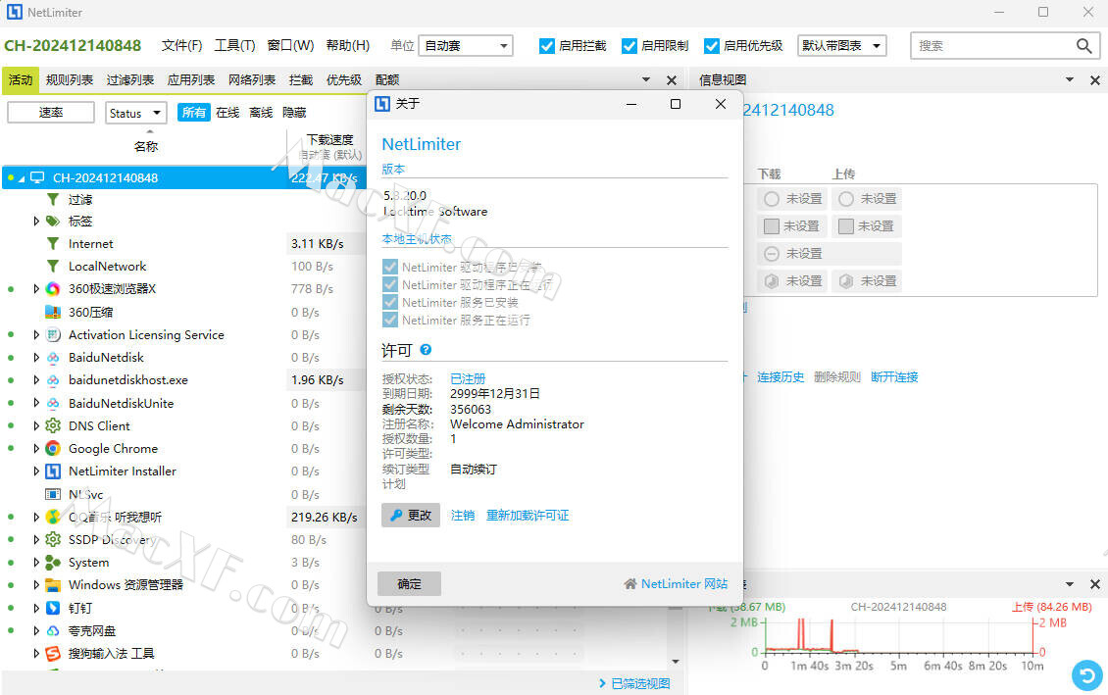This screenshot has height=695, width=1108.
Task: Open the 默认带图表 dropdown
Action: click(x=841, y=46)
